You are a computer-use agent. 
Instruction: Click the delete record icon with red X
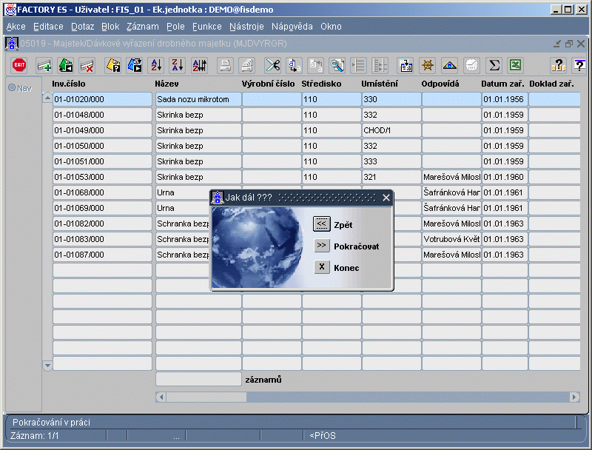pyautogui.click(x=87, y=65)
